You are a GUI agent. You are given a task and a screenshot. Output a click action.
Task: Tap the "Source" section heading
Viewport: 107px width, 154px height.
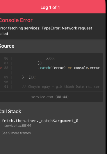(7, 46)
